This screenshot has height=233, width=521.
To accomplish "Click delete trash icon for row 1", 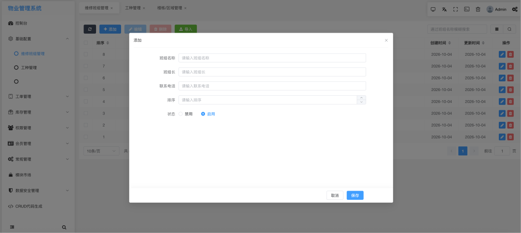I will pos(510,137).
